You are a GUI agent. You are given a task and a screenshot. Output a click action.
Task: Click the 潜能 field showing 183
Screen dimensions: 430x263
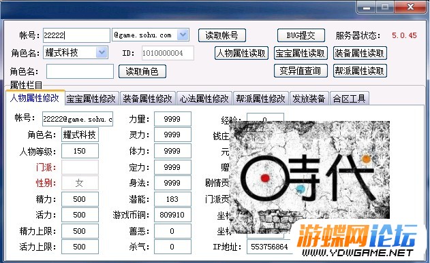pos(172,199)
